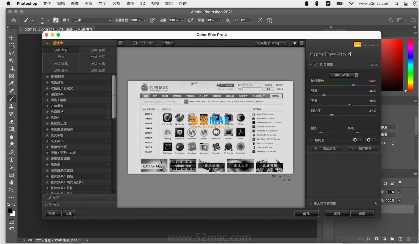Open the 滤镜 menu in menu bar

(130, 4)
